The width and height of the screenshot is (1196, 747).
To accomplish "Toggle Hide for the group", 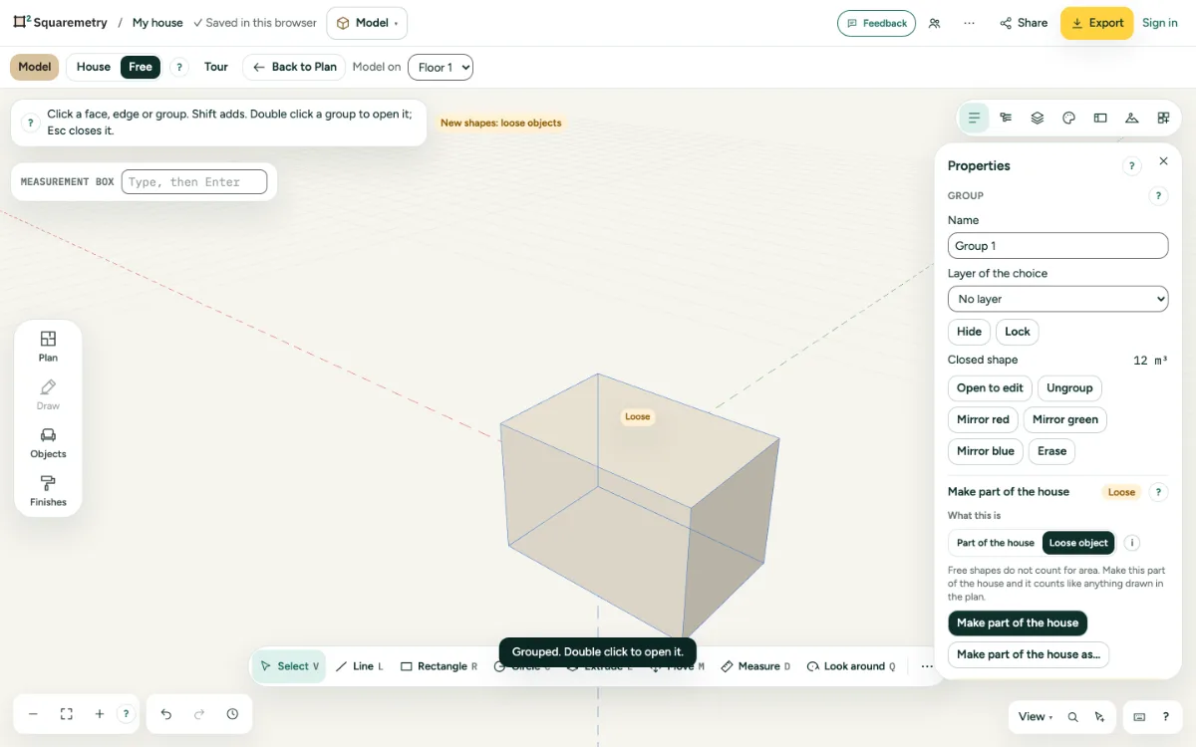I will click(x=969, y=332).
